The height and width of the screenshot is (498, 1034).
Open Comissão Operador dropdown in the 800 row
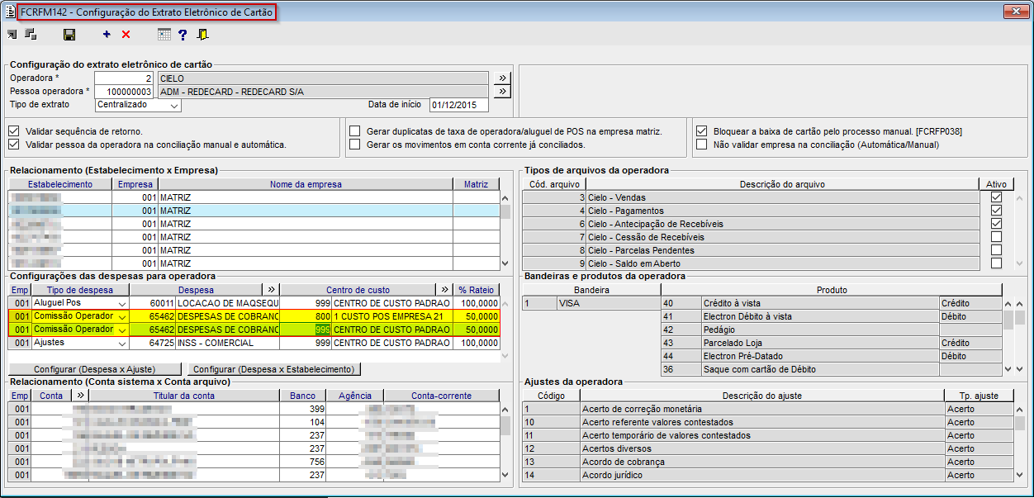point(122,316)
